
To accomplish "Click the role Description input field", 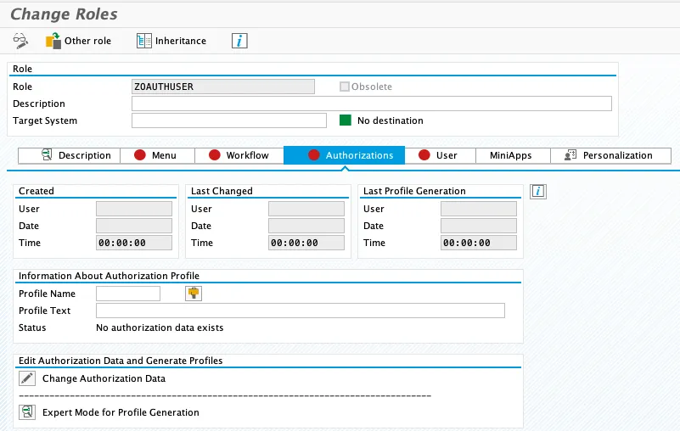I will click(371, 104).
